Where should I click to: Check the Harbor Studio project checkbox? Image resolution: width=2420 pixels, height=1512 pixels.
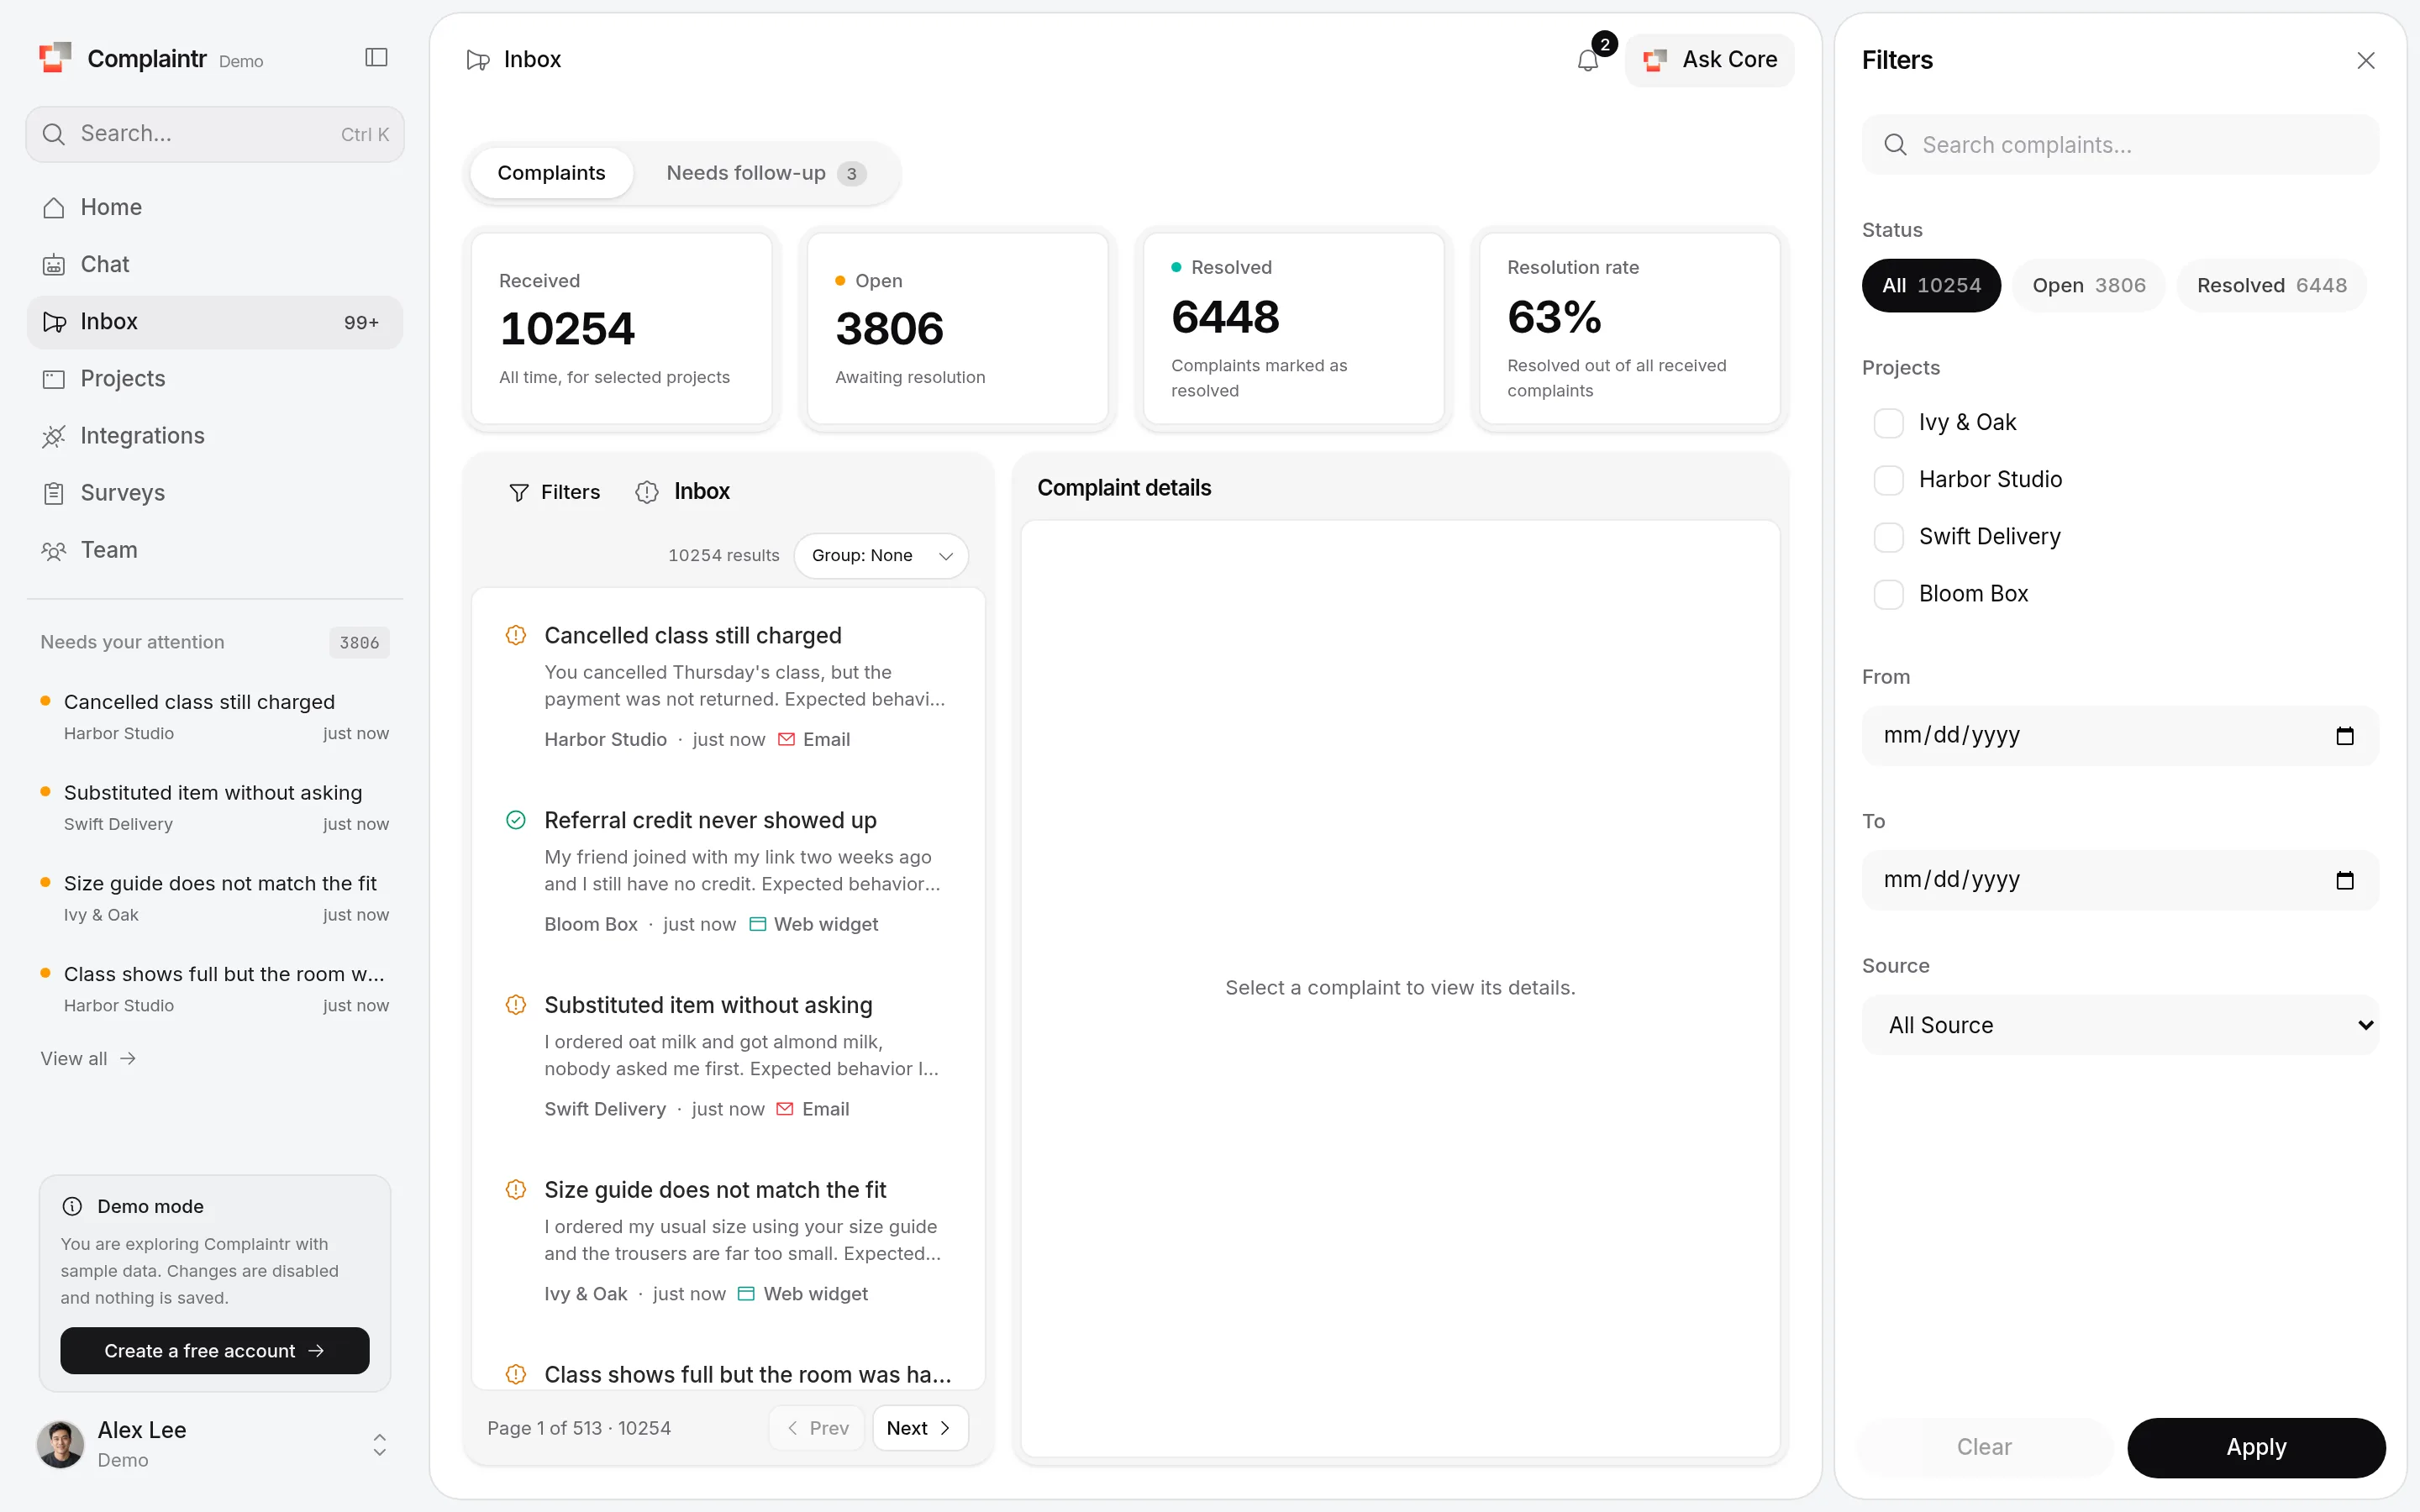coord(1888,480)
